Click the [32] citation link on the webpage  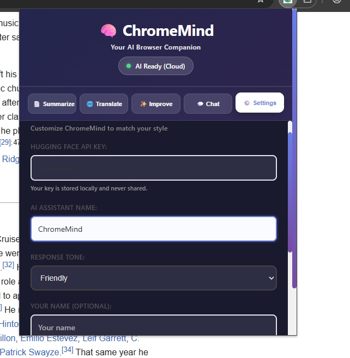coord(8,264)
